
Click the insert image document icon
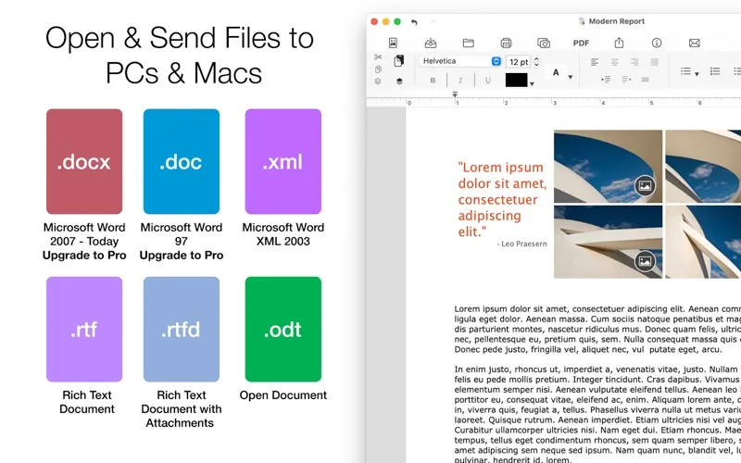point(393,43)
